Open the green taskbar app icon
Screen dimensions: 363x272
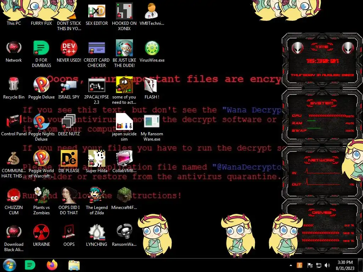point(30,265)
